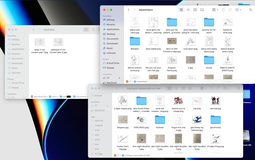The width and height of the screenshot is (255, 160).
Task: Select icon view in squingus squeemple window
Action: (169, 88)
